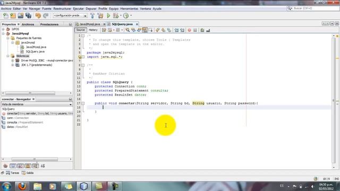The height and width of the screenshot is (191, 340).
Task: Open the Herramientas menu
Action: click(129, 8)
